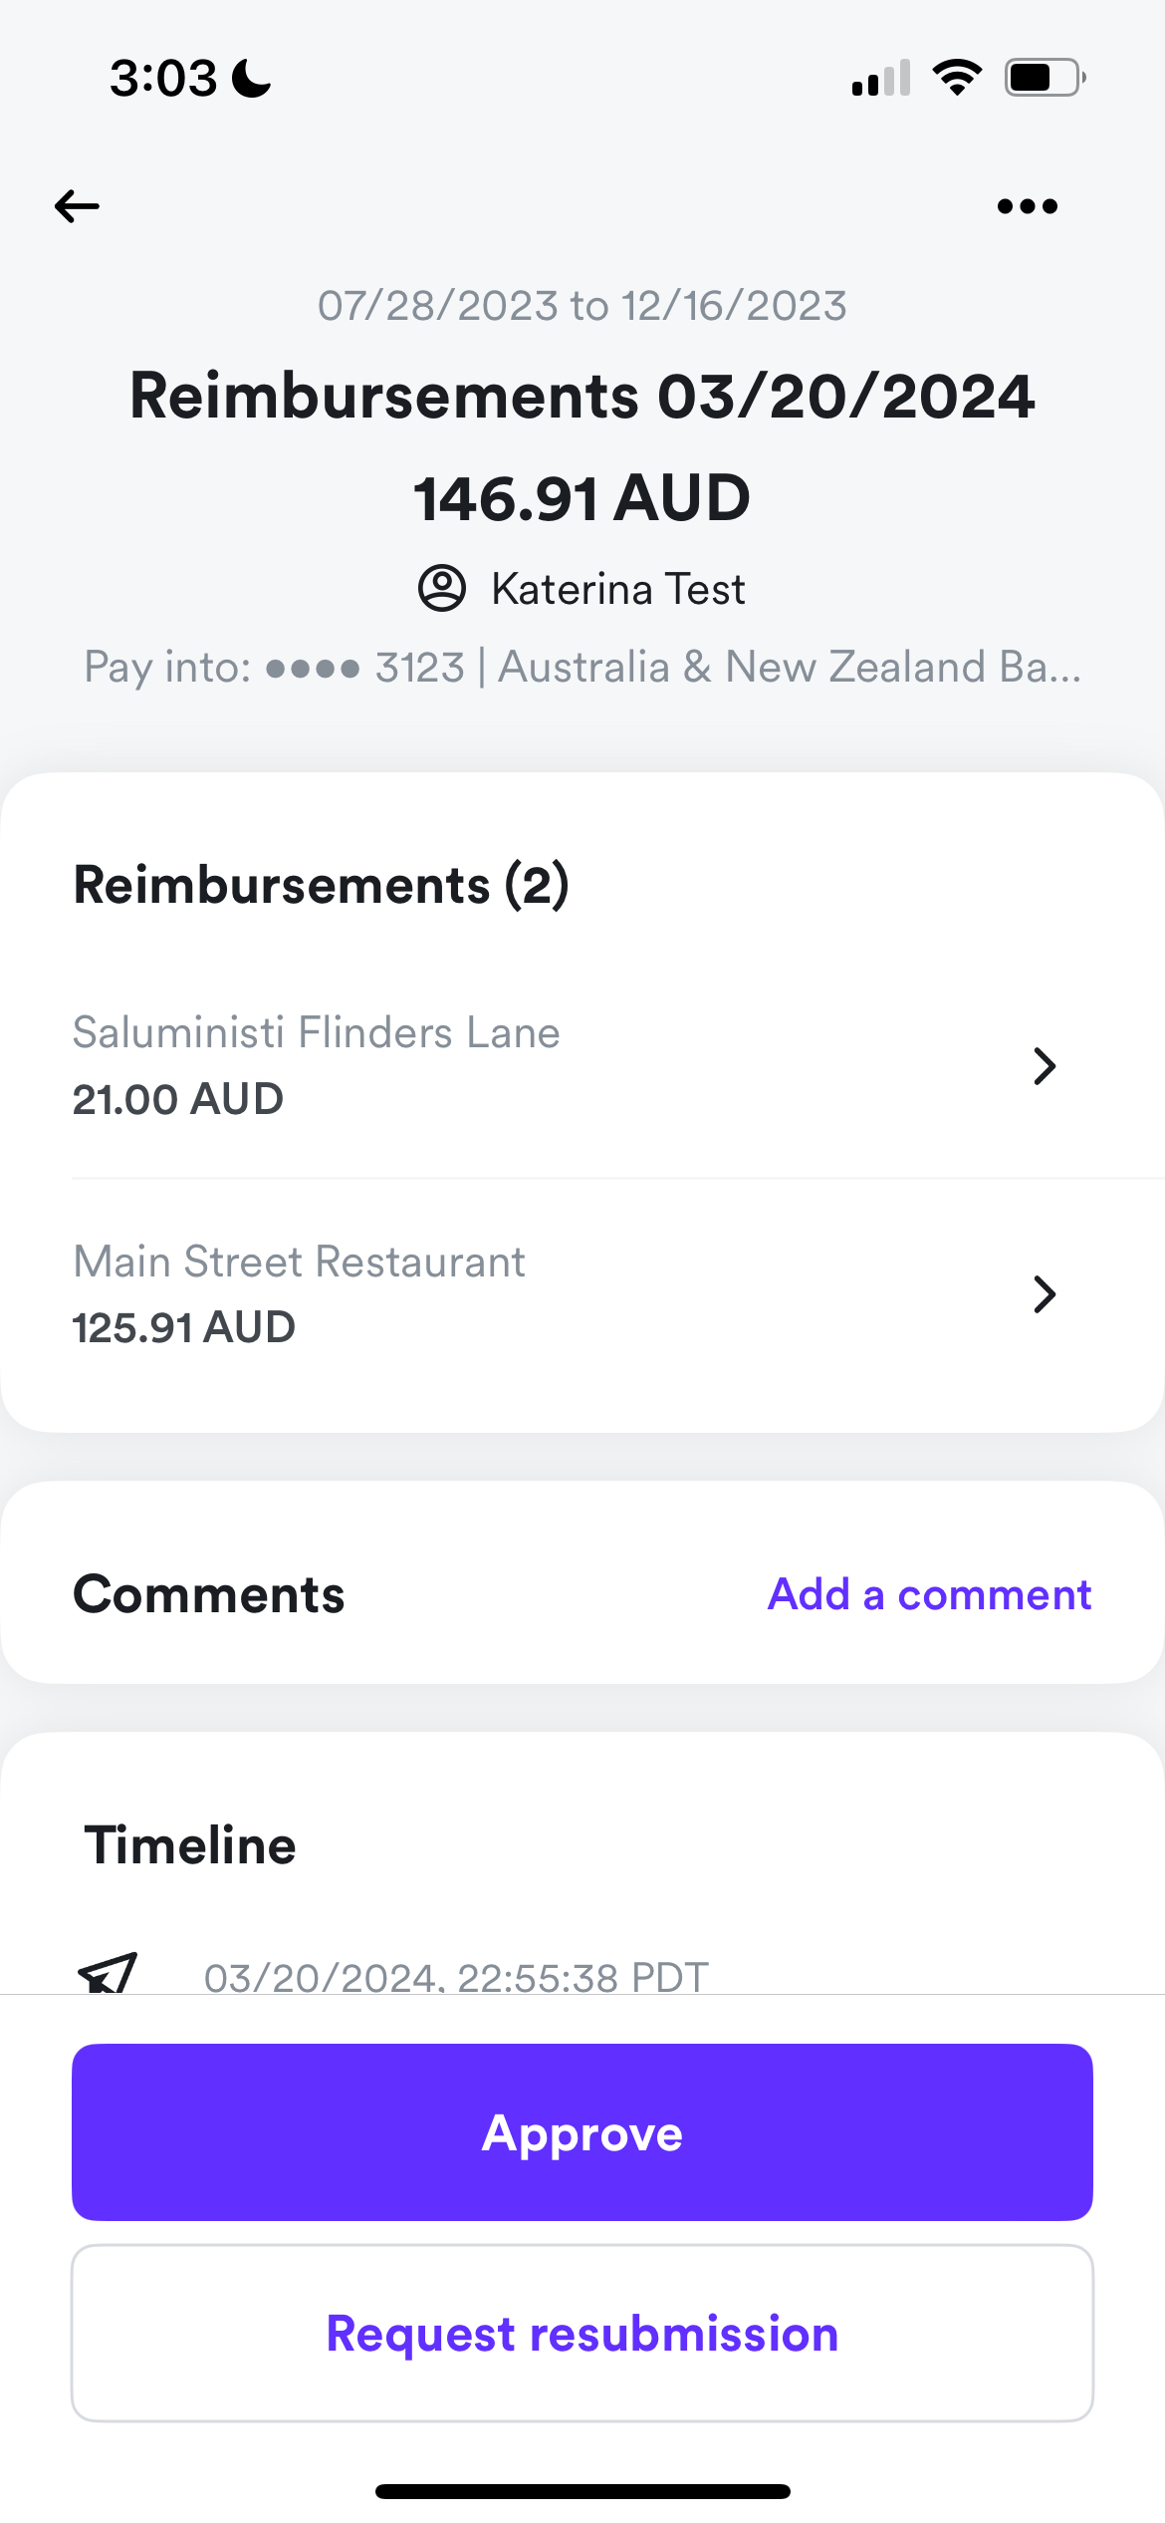Approve the reimbursement report
Screen dimensions: 1165x2523
[x=582, y=2132]
